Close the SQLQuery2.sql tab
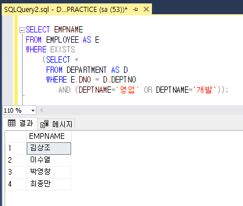 146,9
